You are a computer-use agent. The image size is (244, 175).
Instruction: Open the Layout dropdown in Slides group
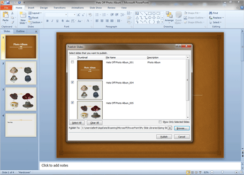(x=35, y=13)
